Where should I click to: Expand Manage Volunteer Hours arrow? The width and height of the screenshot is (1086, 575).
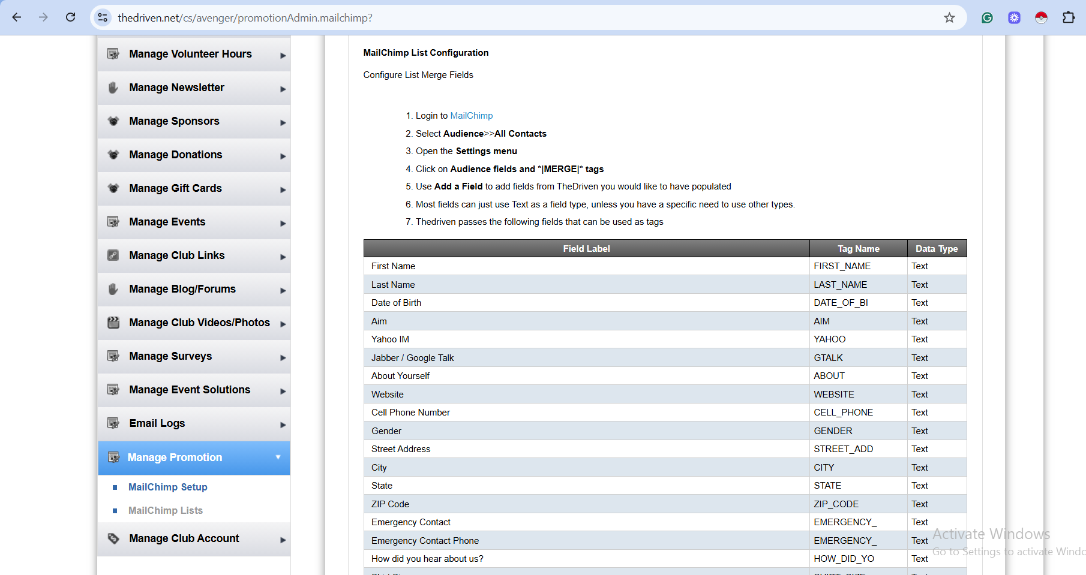point(283,56)
